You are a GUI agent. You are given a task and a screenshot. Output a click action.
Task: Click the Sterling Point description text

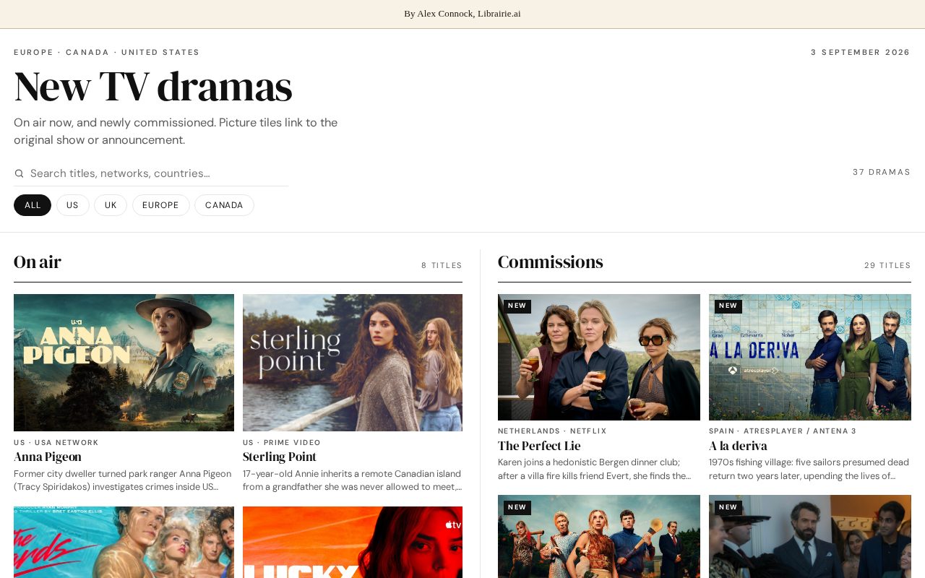point(353,480)
